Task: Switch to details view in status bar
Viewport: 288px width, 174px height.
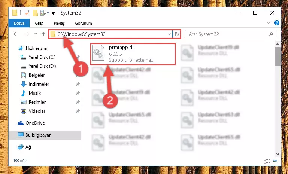Action: coord(267,161)
